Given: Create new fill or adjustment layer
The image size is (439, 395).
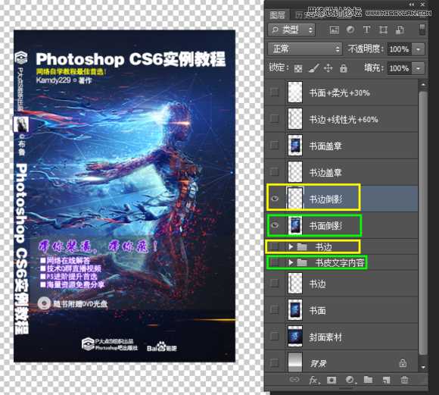Looking at the screenshot, I should (350, 380).
